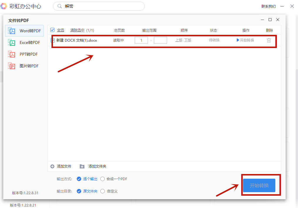
Task: Select the 图片转PDF tab
Action: click(x=24, y=66)
